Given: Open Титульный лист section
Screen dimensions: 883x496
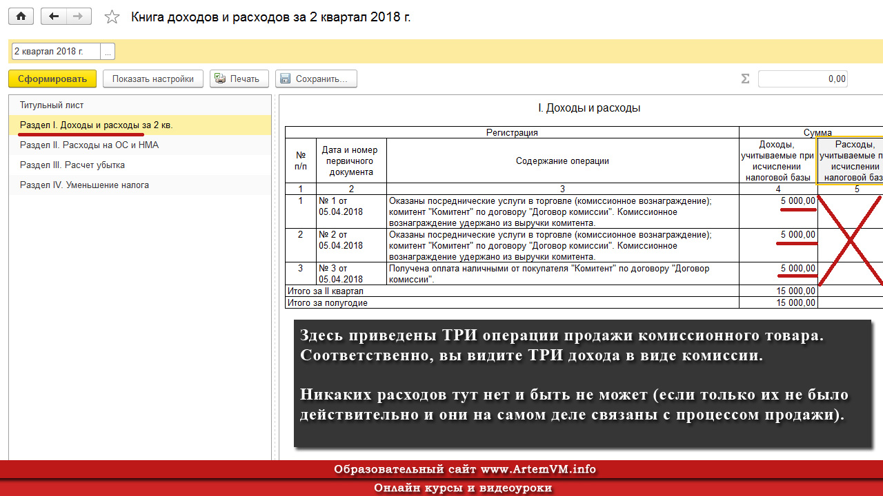Looking at the screenshot, I should (139, 105).
